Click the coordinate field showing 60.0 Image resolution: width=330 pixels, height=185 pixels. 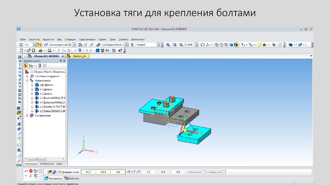[86, 172]
